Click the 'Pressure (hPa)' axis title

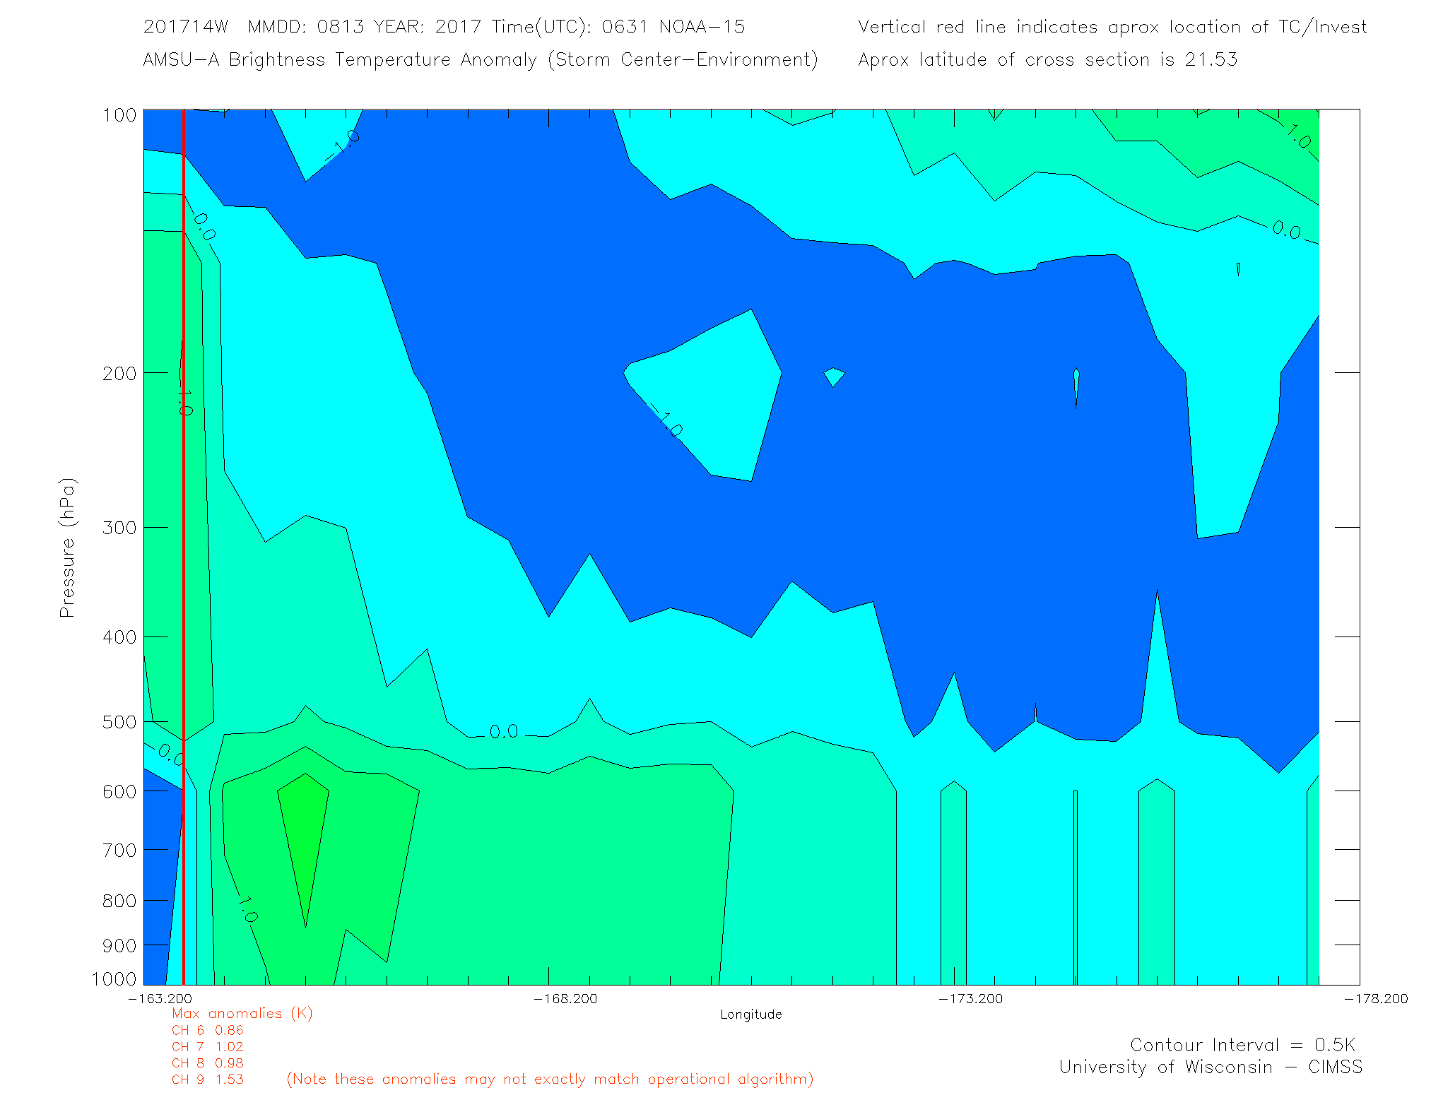click(x=67, y=548)
